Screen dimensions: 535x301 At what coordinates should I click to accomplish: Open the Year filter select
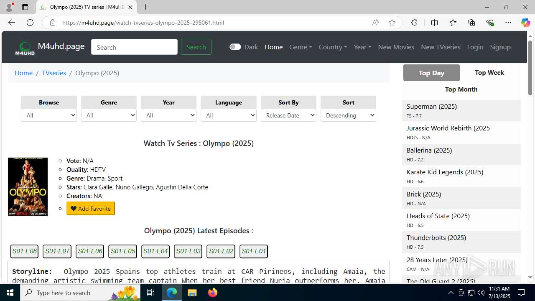[x=168, y=115]
